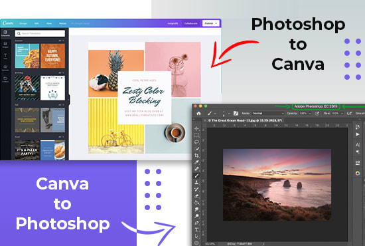Click the zoom percentage in Photoshop status bar
Viewport: 365px width, 246px height.
pos(210,244)
